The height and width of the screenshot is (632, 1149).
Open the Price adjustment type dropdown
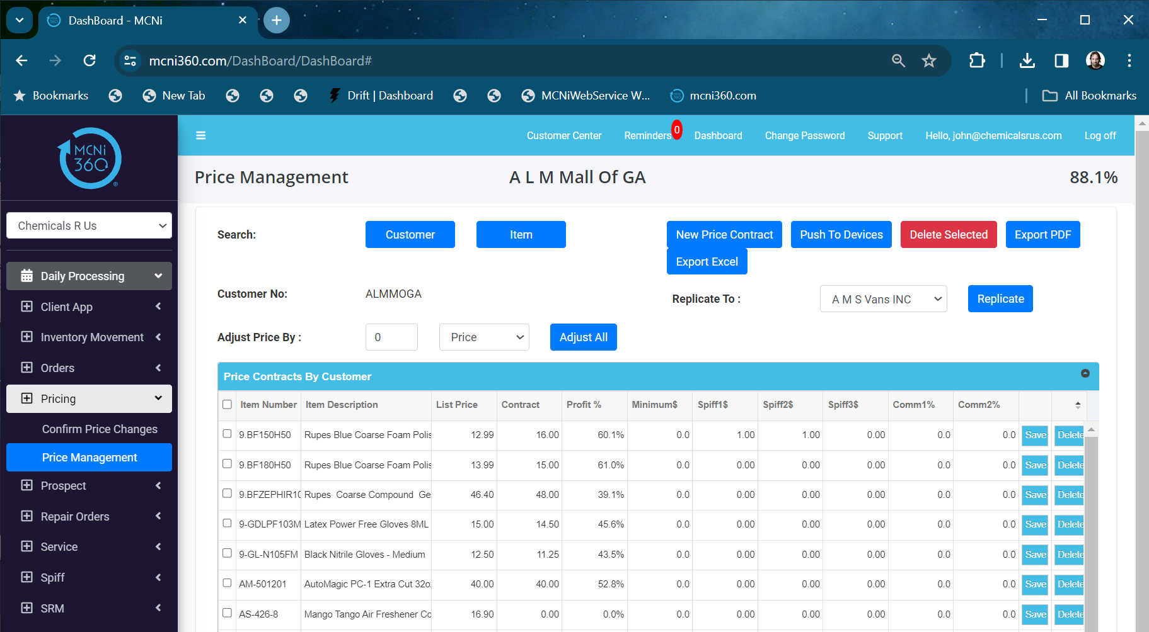(x=483, y=337)
